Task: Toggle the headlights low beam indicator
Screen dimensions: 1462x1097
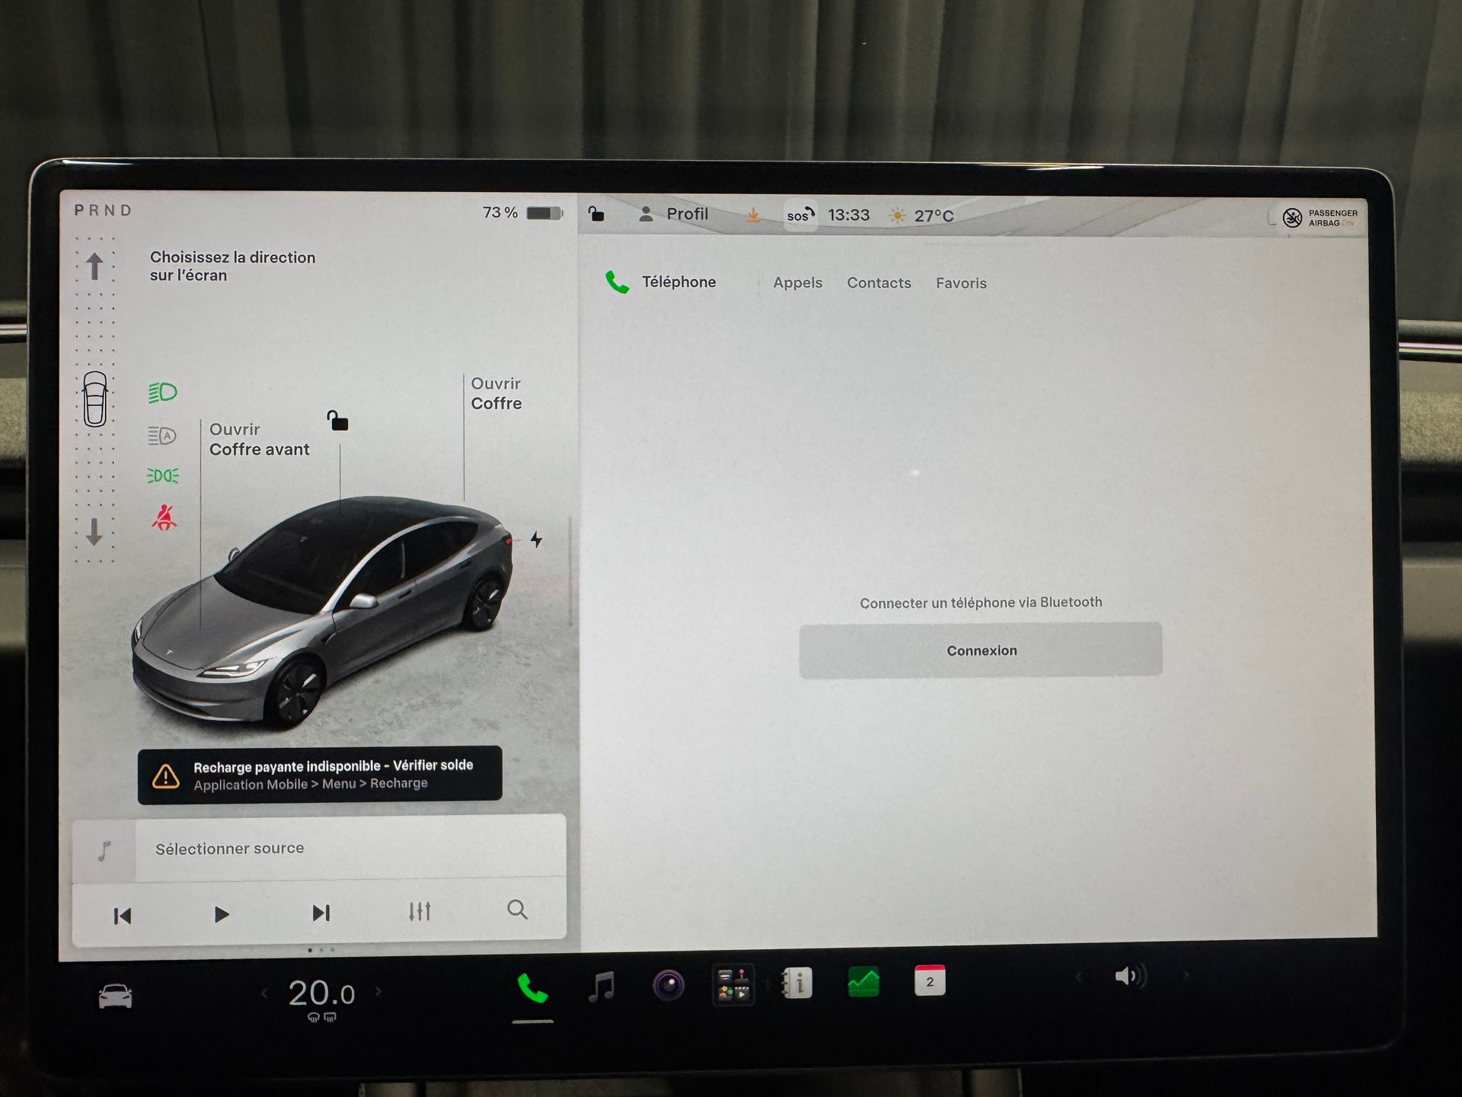Action: [162, 392]
